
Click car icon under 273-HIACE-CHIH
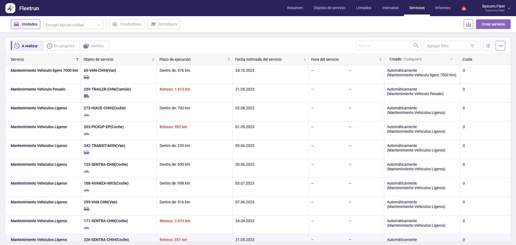click(x=86, y=115)
